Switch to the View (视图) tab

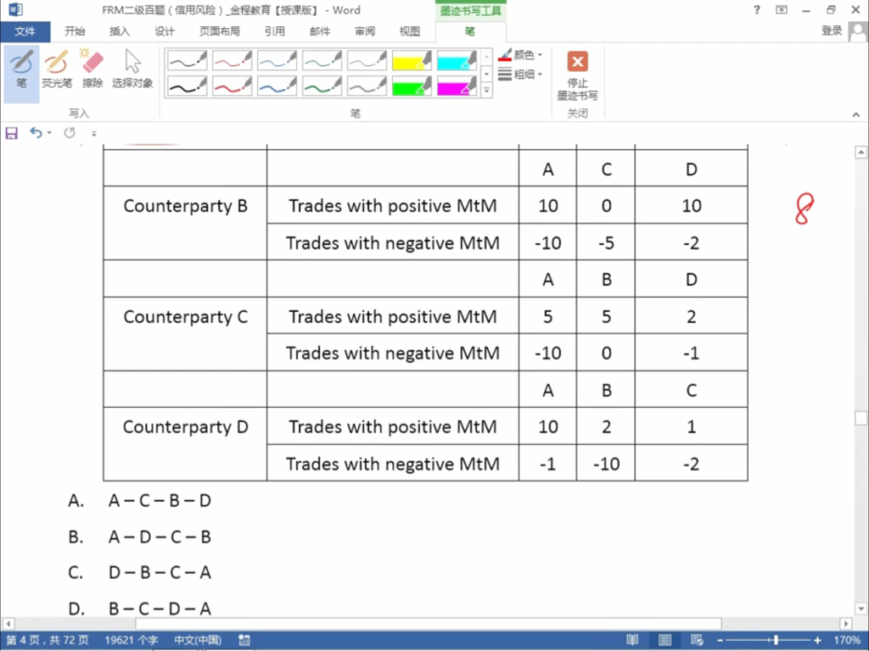click(410, 31)
